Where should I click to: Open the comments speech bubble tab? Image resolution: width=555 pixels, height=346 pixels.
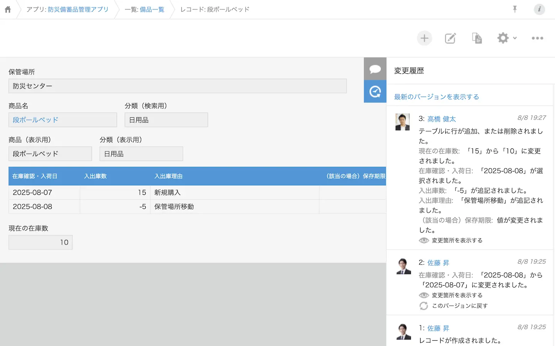tap(375, 69)
